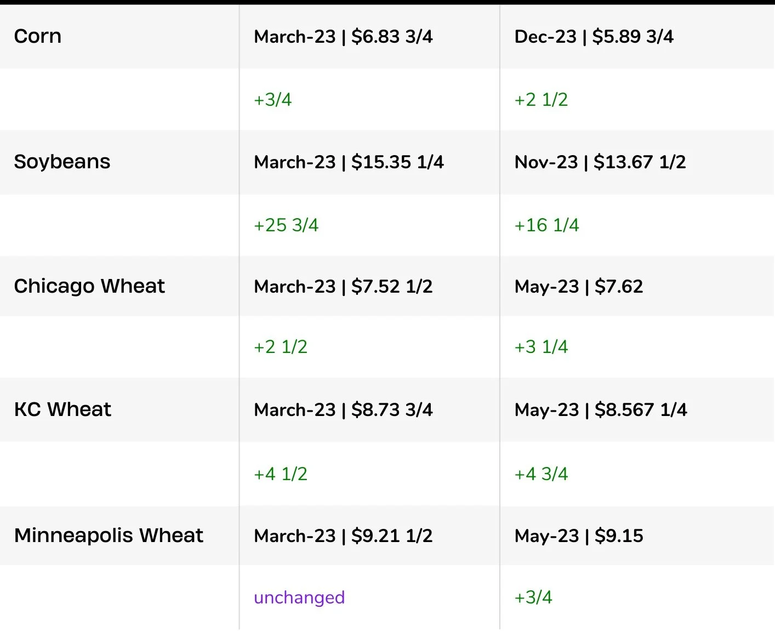Image resolution: width=775 pixels, height=644 pixels.
Task: Click KC Wheat May-23 $8.567 1/4
Action: pyautogui.click(x=601, y=410)
